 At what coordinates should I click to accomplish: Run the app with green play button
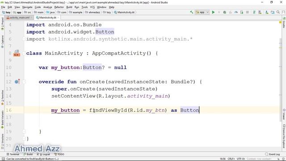pyautogui.click(x=213, y=12)
